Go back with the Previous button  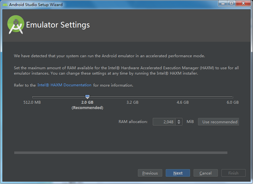click(150, 173)
